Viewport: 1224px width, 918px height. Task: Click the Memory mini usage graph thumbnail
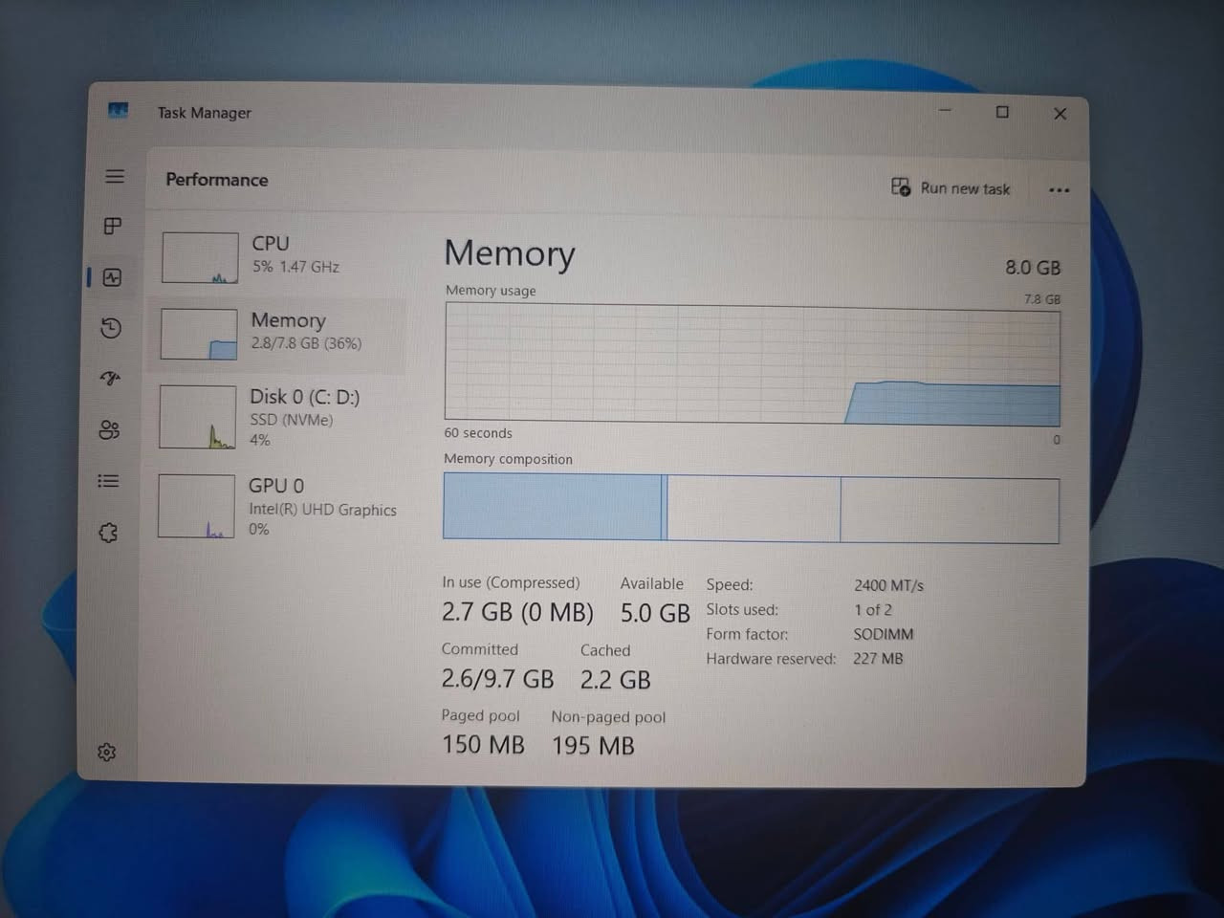click(199, 335)
